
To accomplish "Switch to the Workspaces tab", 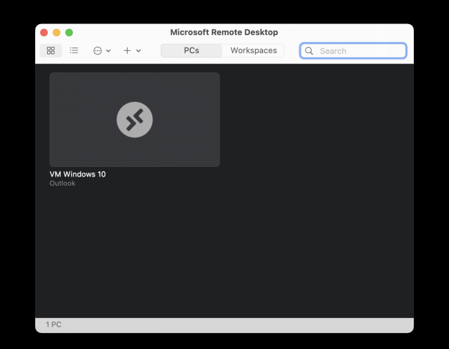I will point(254,50).
